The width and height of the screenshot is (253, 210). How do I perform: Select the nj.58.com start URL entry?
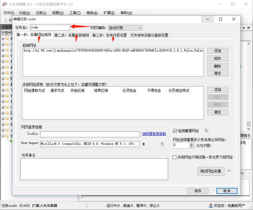[113, 50]
